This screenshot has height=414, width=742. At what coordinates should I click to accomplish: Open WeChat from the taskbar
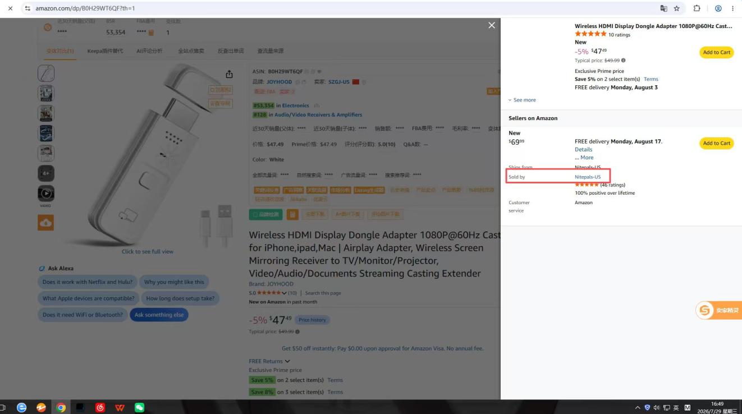coord(140,408)
